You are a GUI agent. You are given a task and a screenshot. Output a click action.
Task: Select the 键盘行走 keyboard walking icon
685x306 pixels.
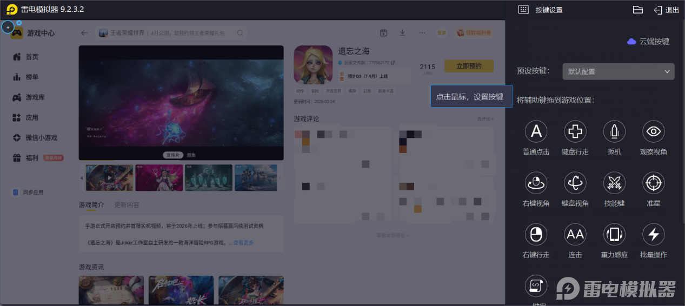coord(575,131)
